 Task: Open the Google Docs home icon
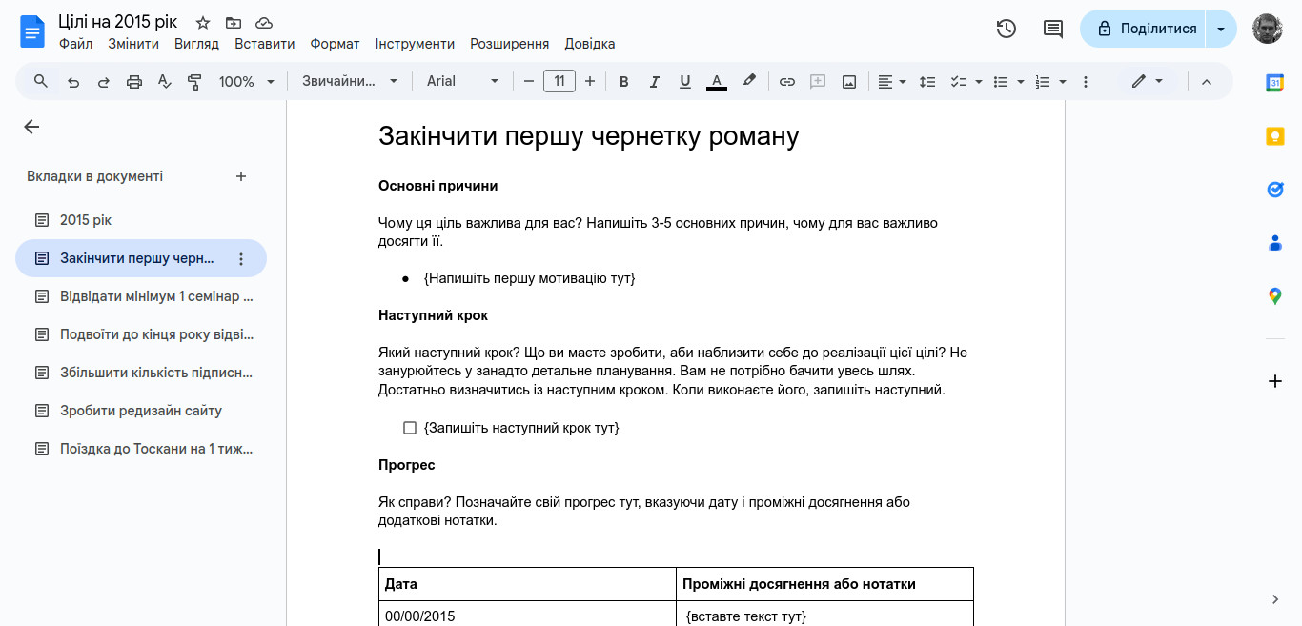click(32, 31)
